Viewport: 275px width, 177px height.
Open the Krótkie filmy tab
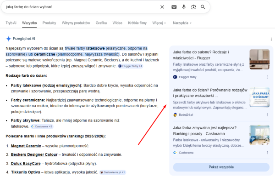(137, 23)
